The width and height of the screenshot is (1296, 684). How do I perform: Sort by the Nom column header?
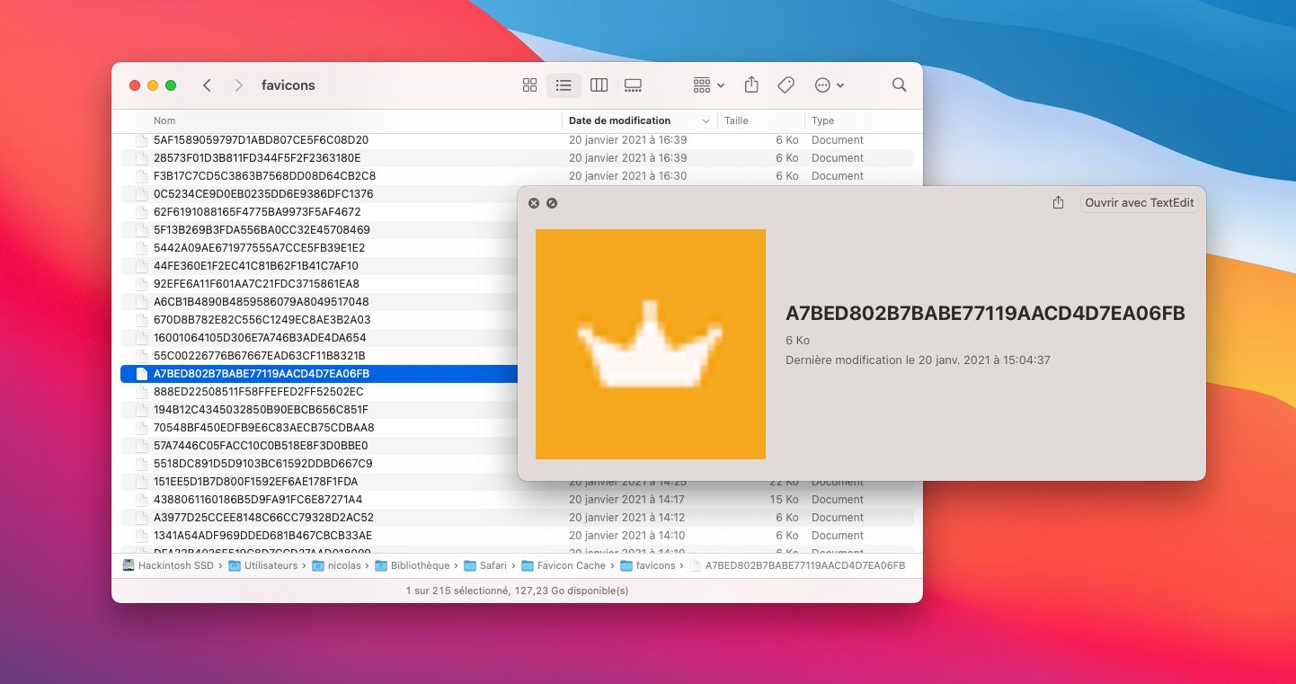164,120
